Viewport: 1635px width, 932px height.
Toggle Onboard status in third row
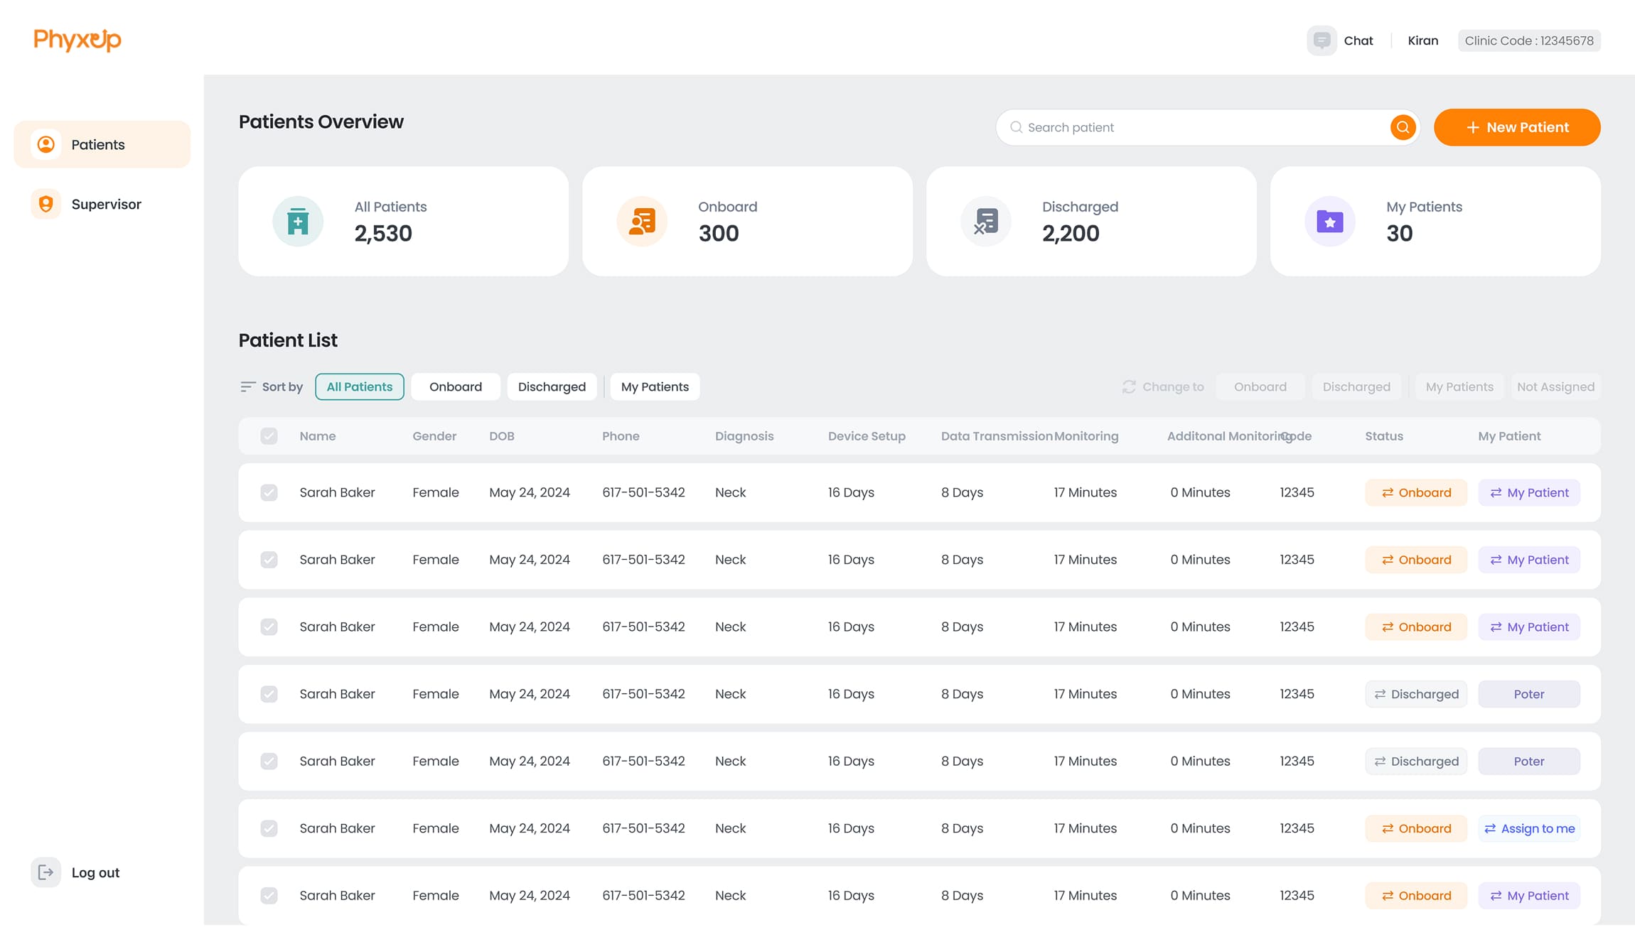[1416, 627]
